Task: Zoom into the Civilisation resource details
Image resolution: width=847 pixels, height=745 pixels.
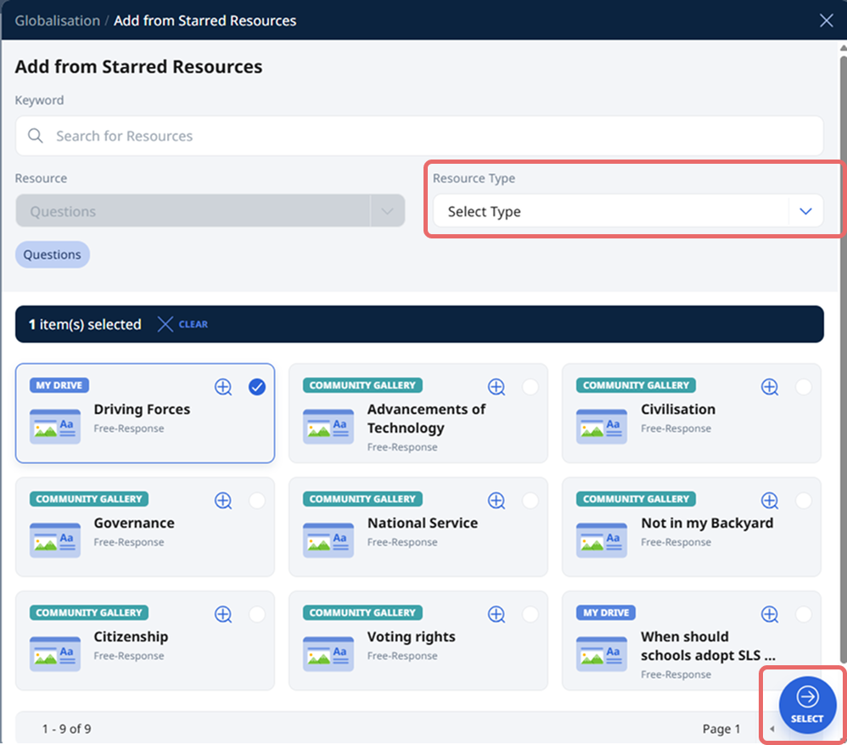Action: point(769,386)
